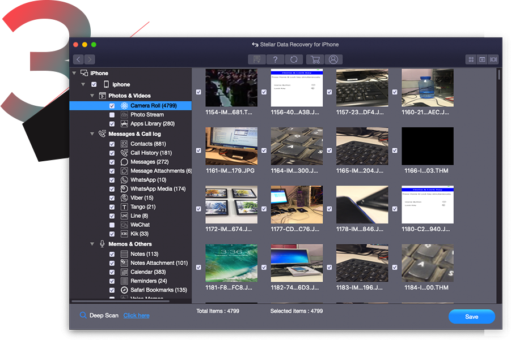Click the save scan information icon

[256, 59]
